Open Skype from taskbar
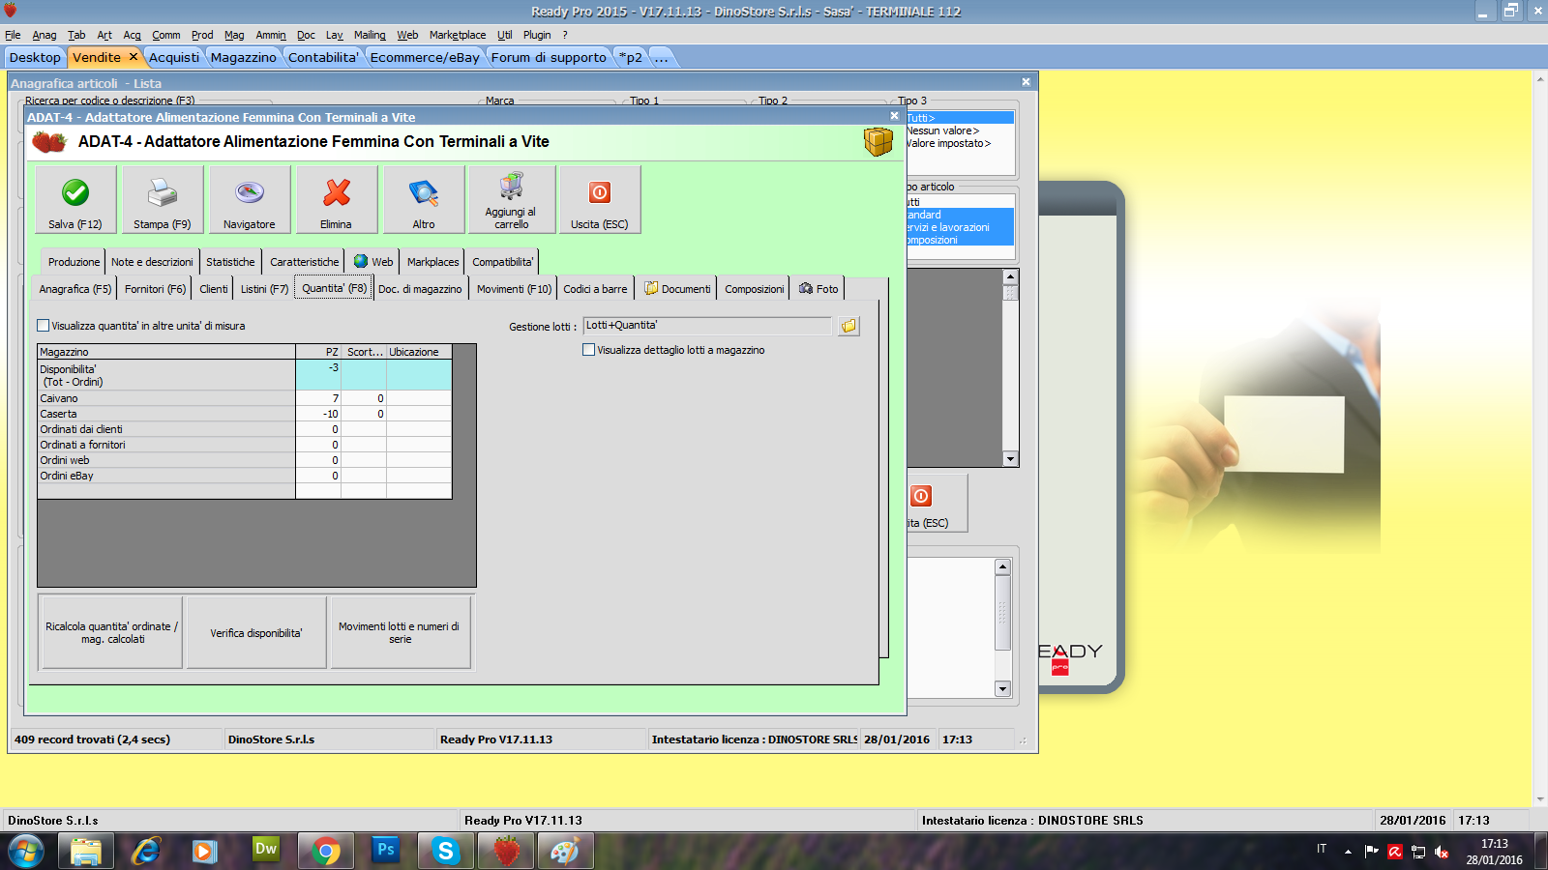1548x870 pixels. 446,851
